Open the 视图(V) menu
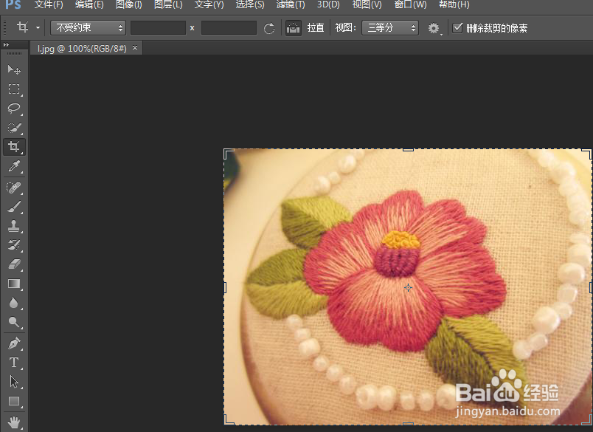 point(367,4)
